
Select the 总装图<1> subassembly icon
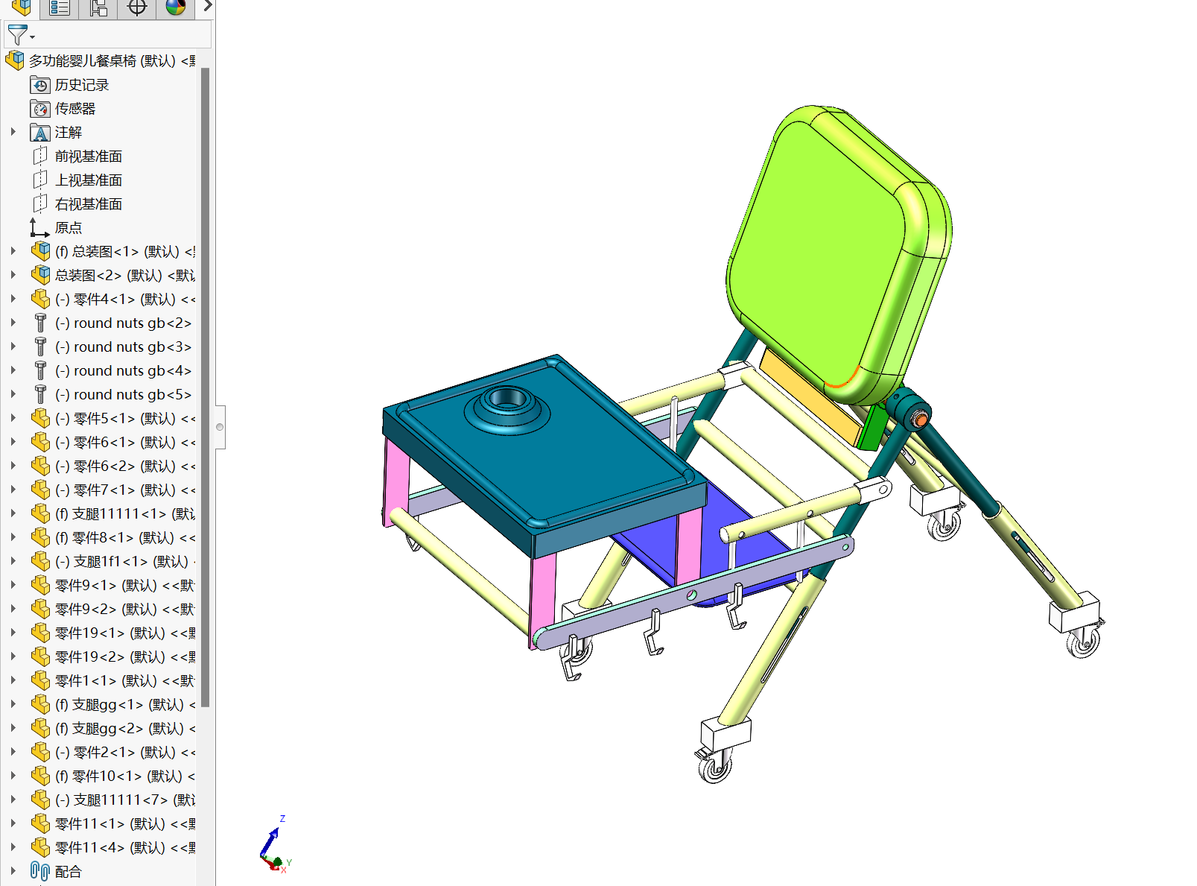coord(41,251)
